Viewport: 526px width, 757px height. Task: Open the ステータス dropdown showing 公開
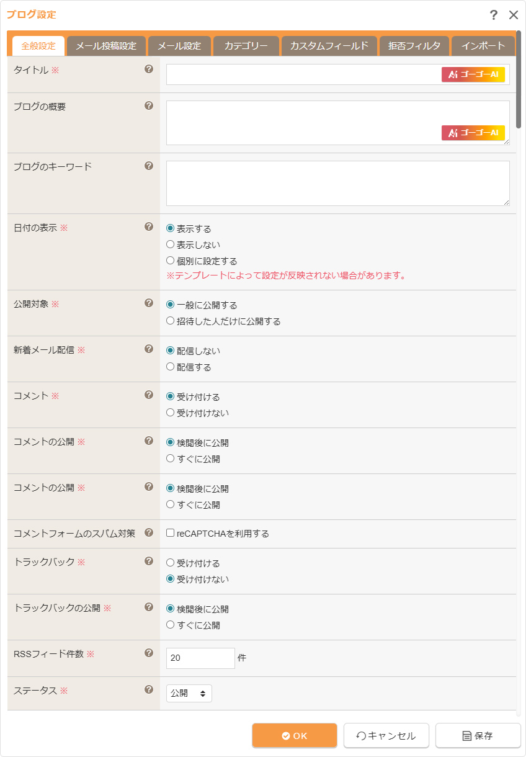[x=189, y=693]
